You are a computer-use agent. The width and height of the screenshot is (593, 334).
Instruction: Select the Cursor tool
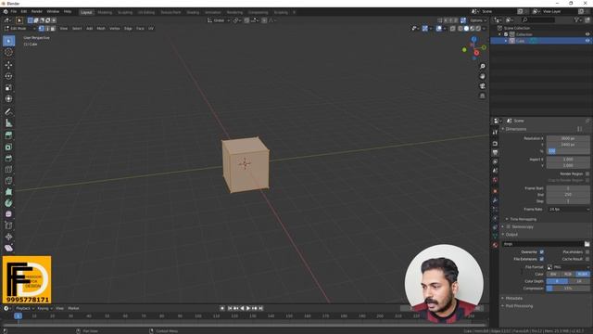coord(8,52)
